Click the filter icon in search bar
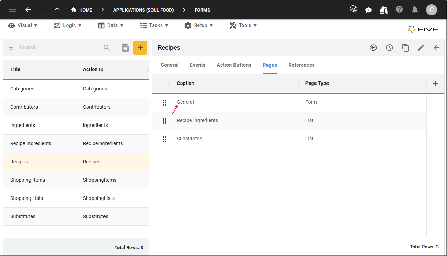Screen dimensions: 447x256 click(x=11, y=48)
